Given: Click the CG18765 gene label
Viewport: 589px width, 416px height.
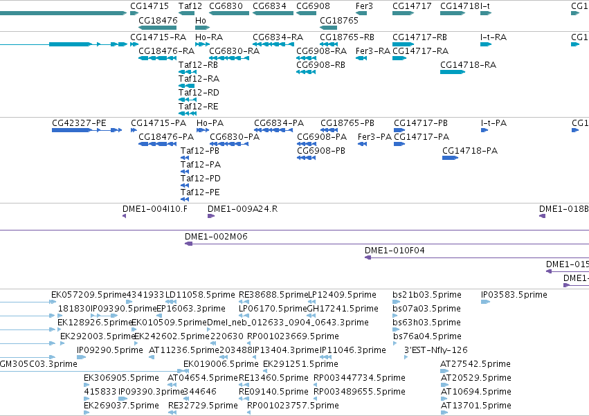Looking at the screenshot, I should [x=339, y=20].
